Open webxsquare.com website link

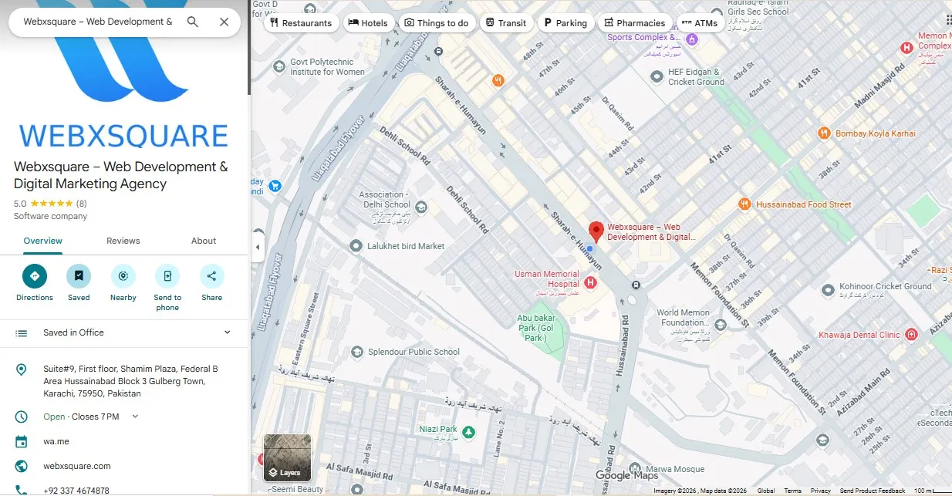(77, 466)
